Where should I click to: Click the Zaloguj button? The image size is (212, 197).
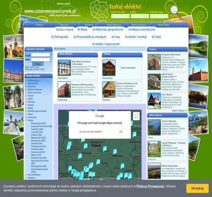coord(38,64)
